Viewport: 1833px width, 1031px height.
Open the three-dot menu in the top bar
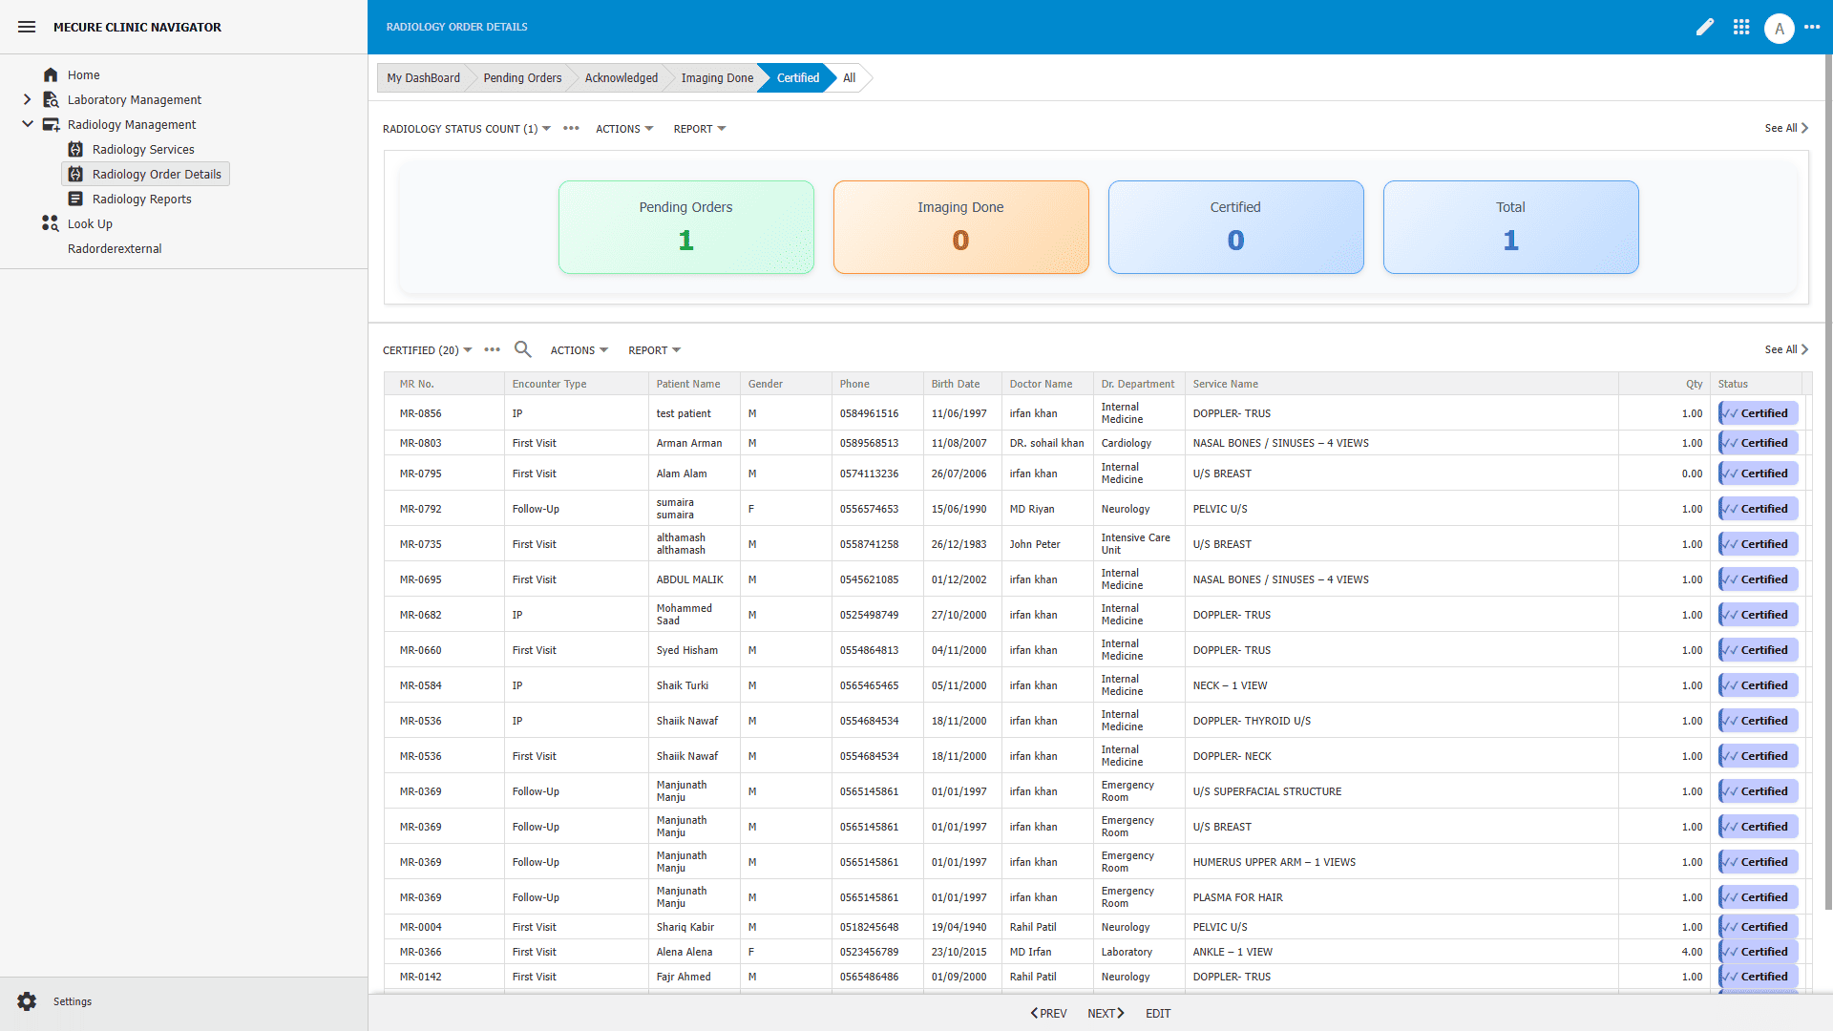[1815, 27]
